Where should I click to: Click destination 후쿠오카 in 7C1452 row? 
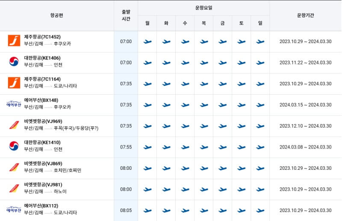click(62, 44)
